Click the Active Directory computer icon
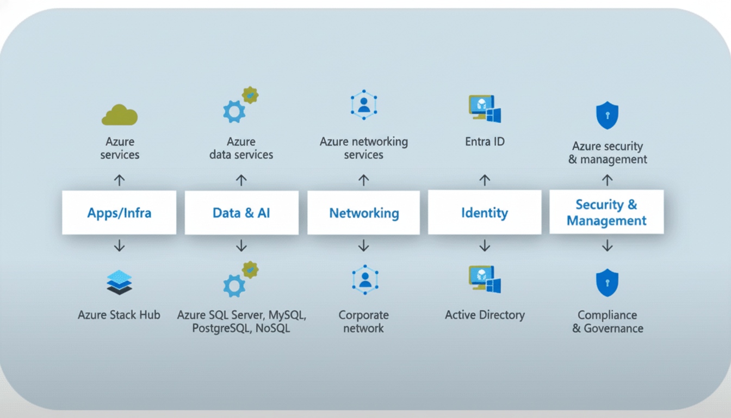The image size is (731, 418). (484, 279)
